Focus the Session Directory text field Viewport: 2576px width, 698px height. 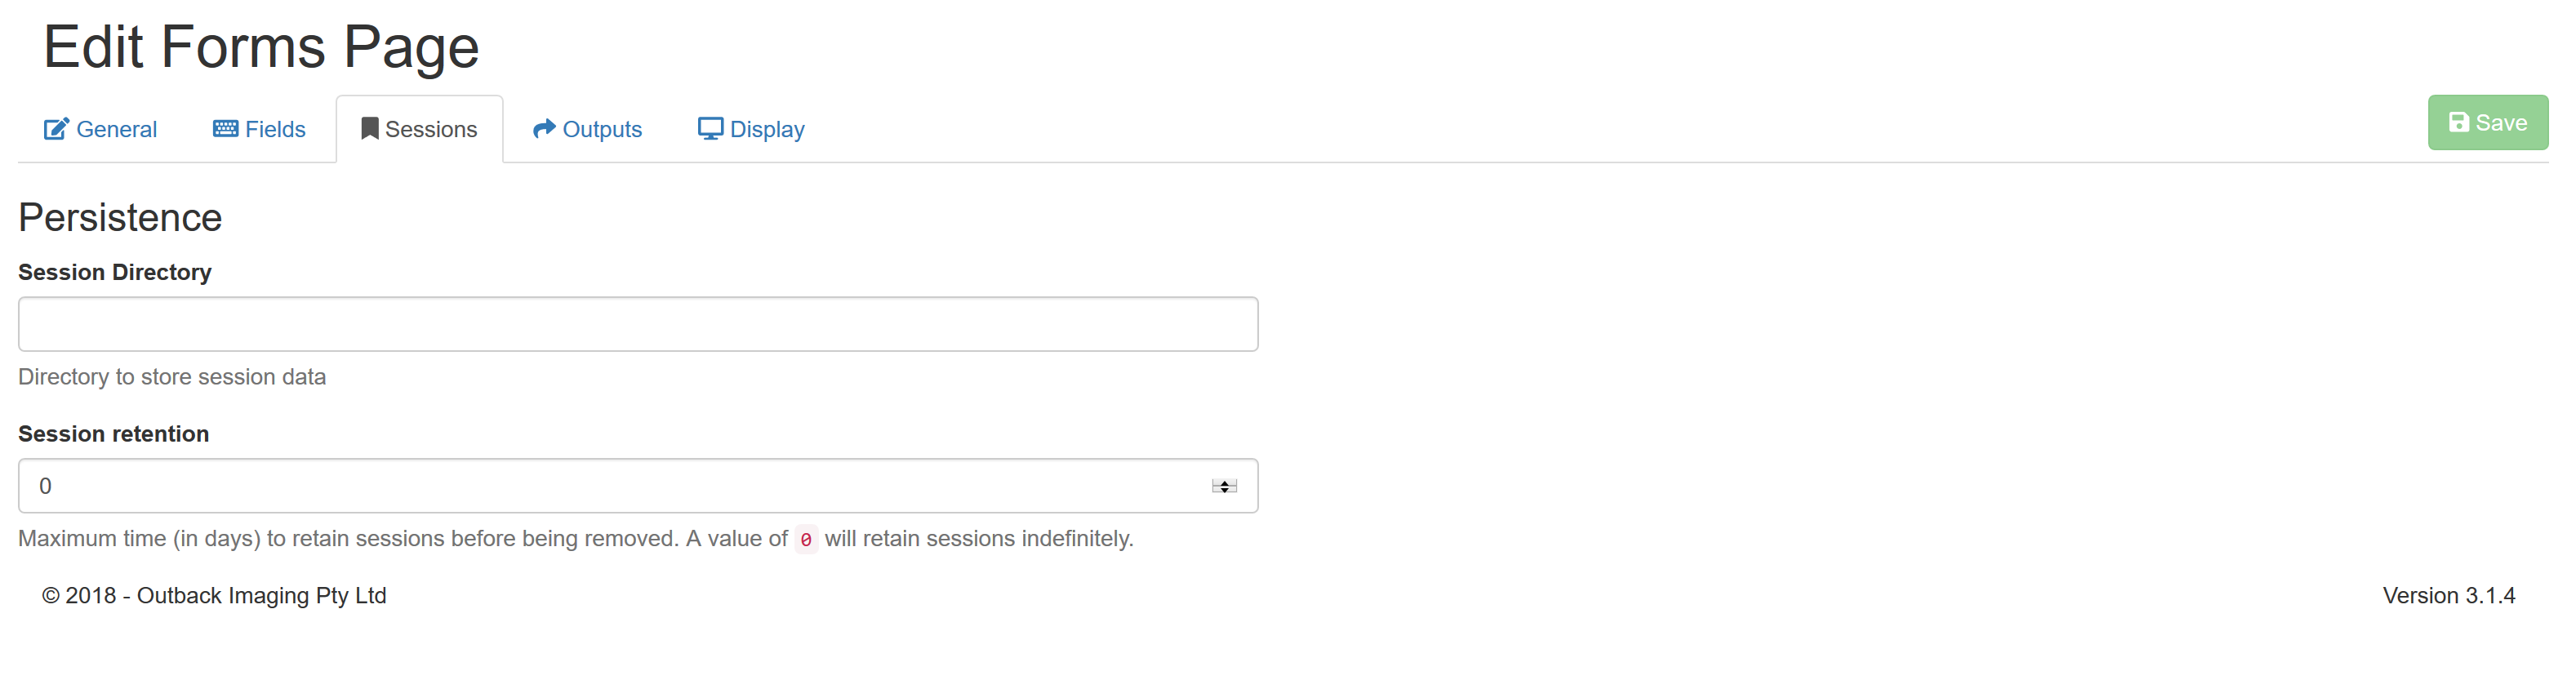coord(638,324)
